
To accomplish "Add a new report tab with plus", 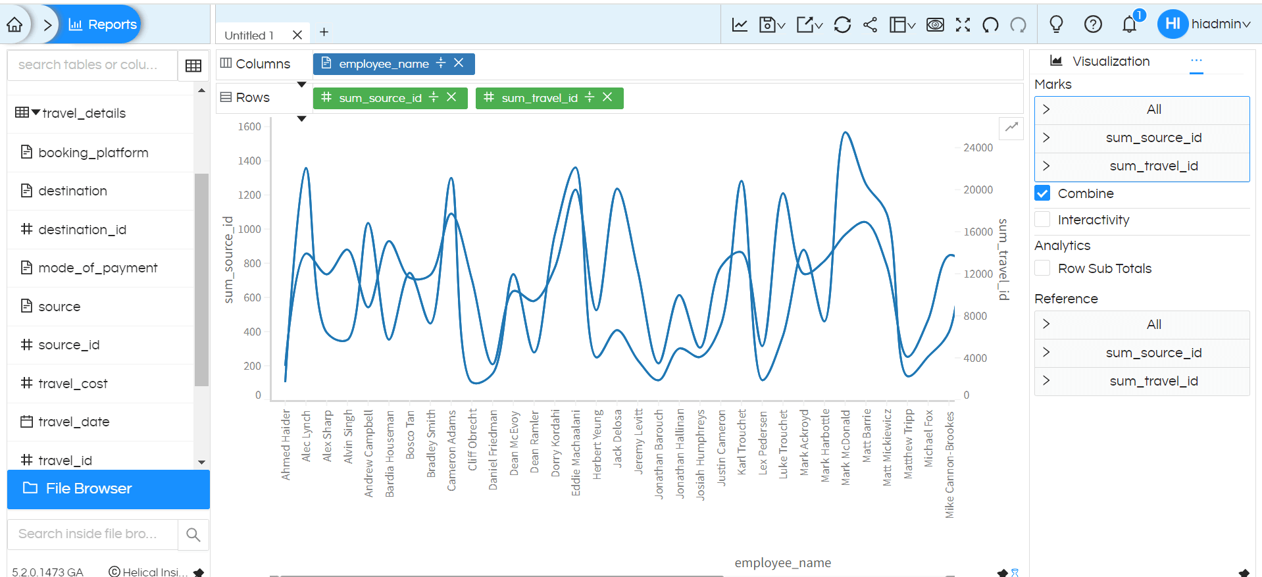I will tap(324, 32).
